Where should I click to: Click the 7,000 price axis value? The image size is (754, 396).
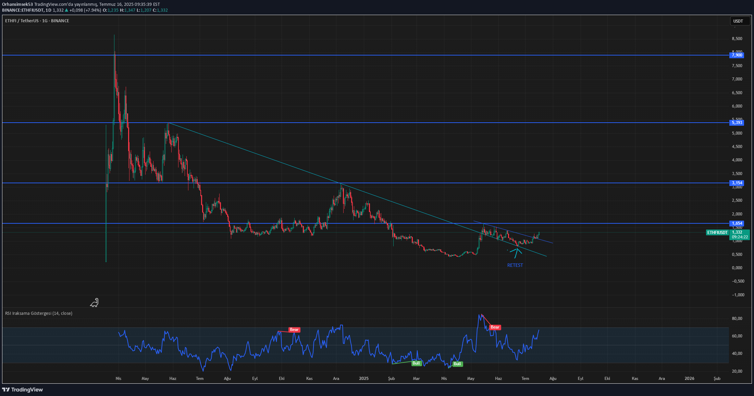(x=737, y=79)
